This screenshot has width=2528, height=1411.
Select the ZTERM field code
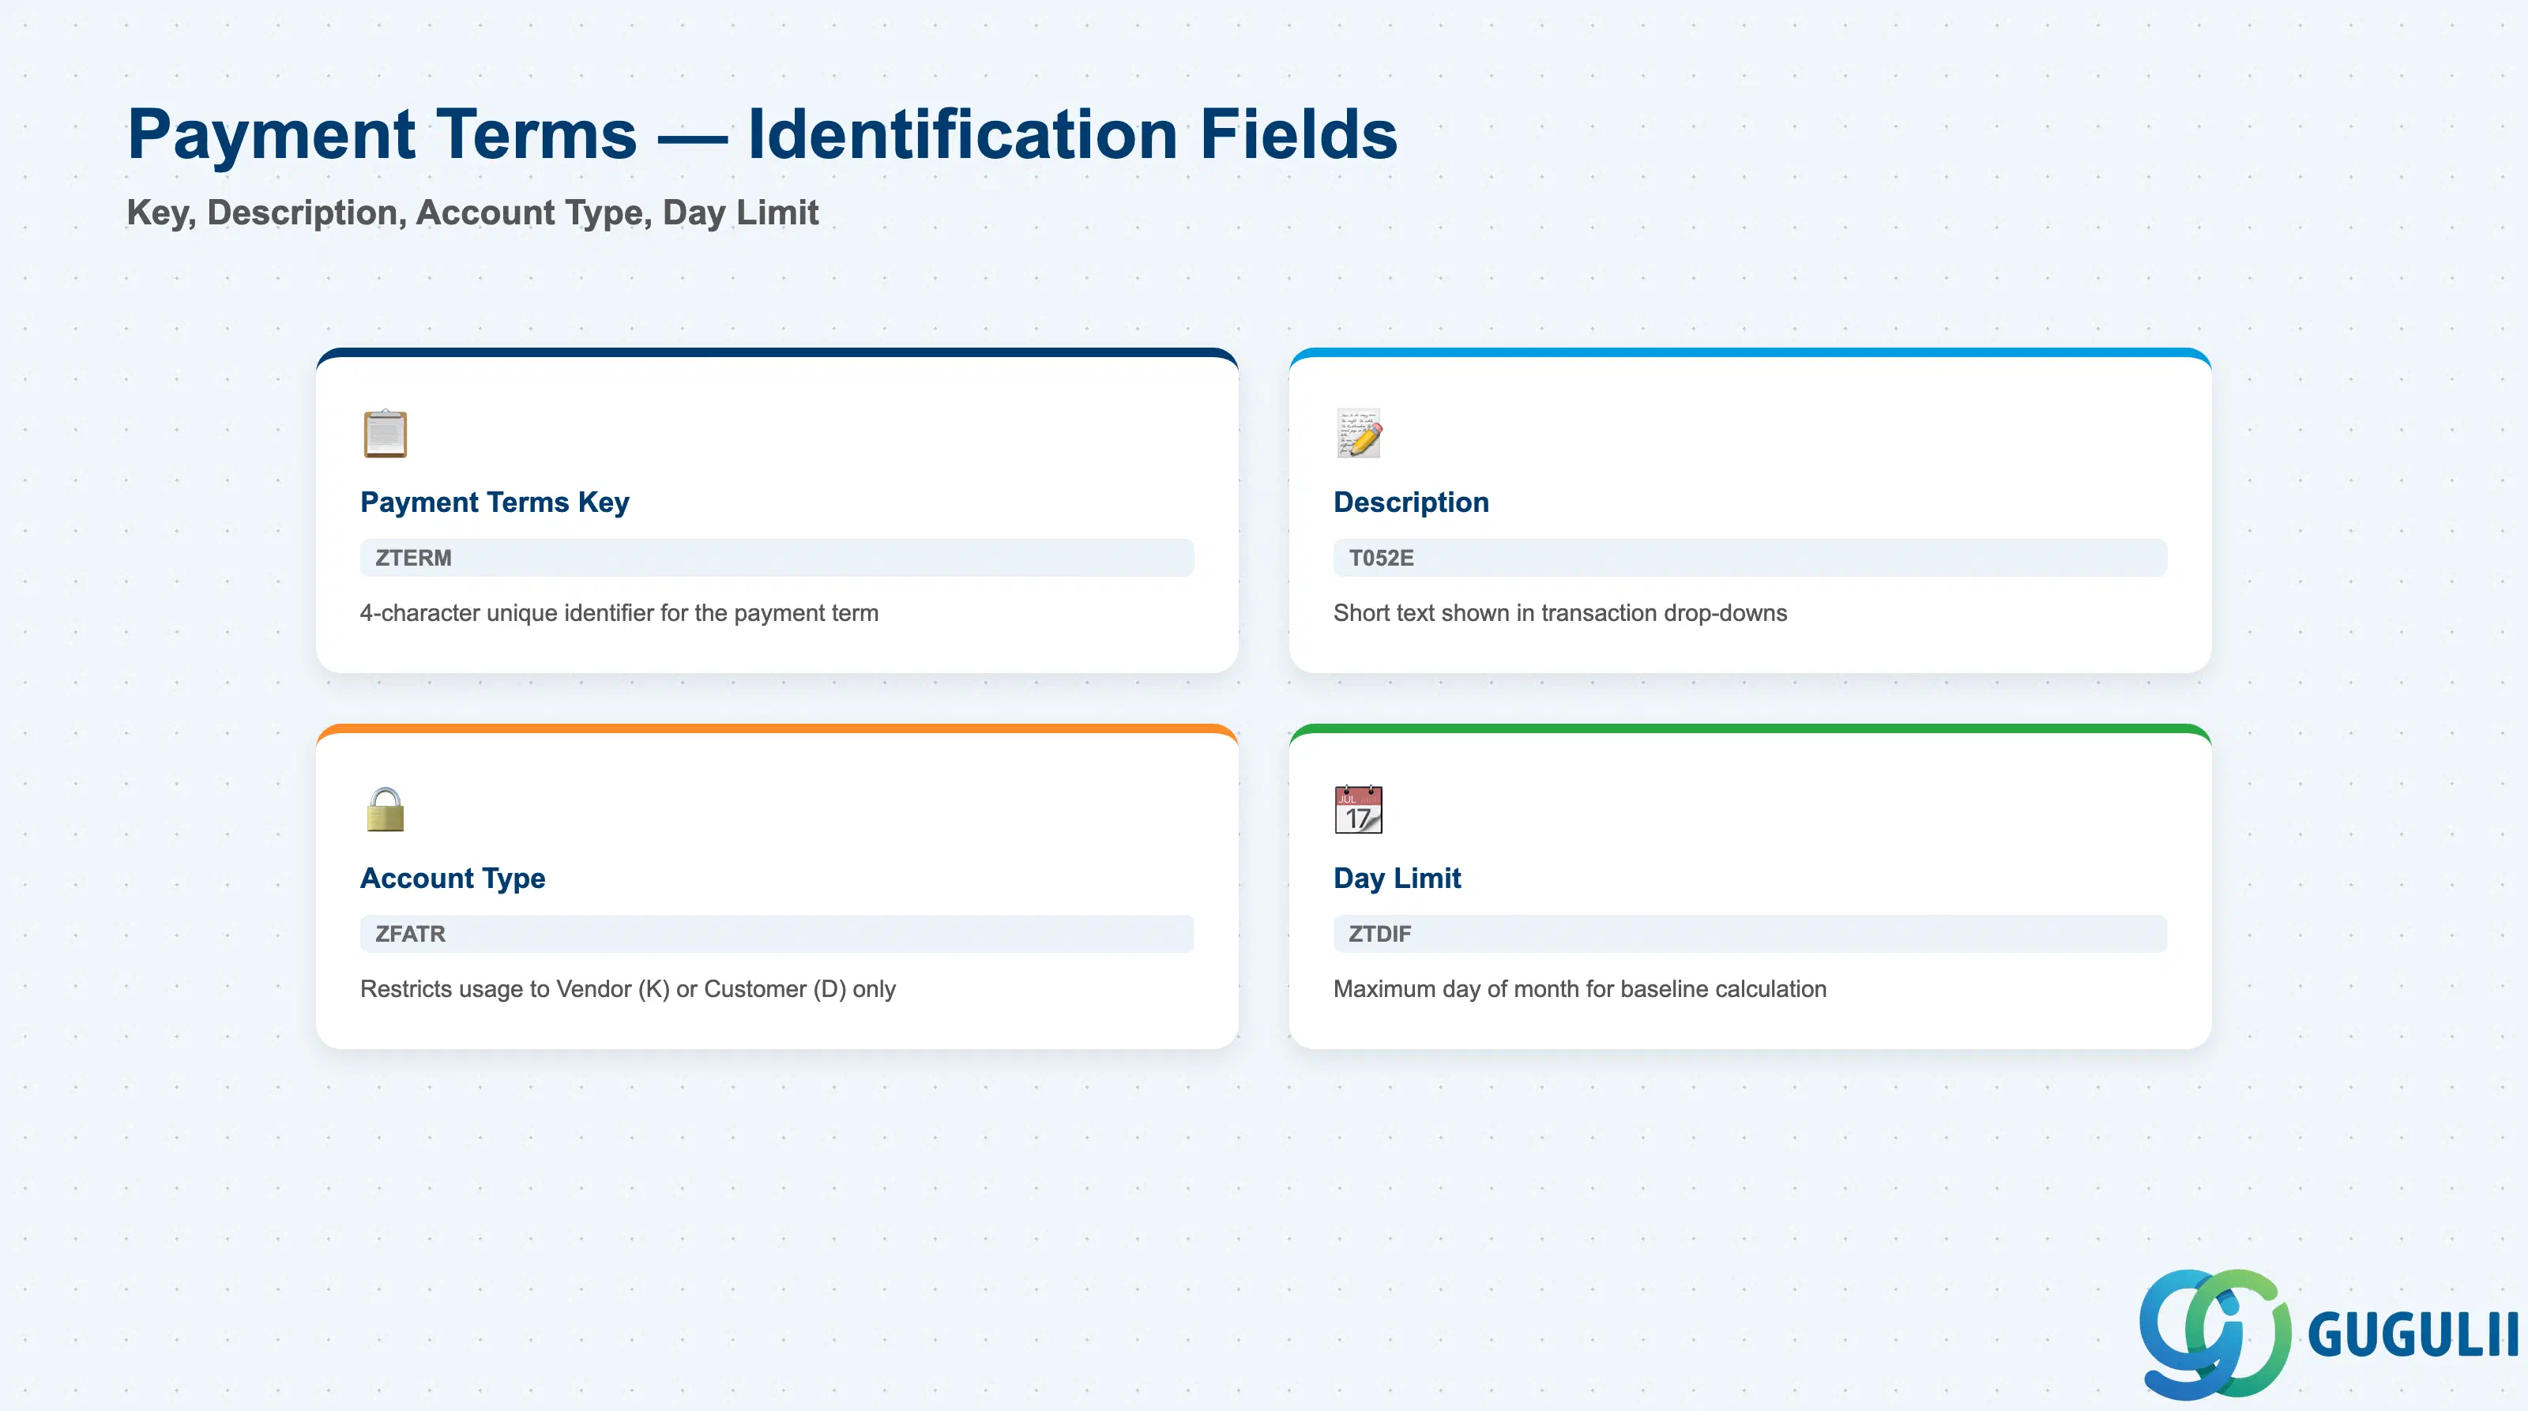point(777,557)
